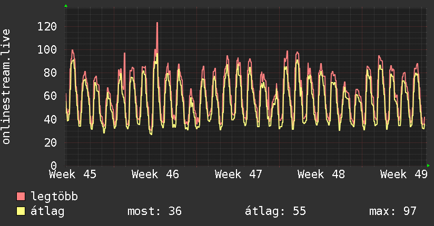Click the yellow átlag legend swatch
Screen dimensions: 434x226
(x=21, y=211)
